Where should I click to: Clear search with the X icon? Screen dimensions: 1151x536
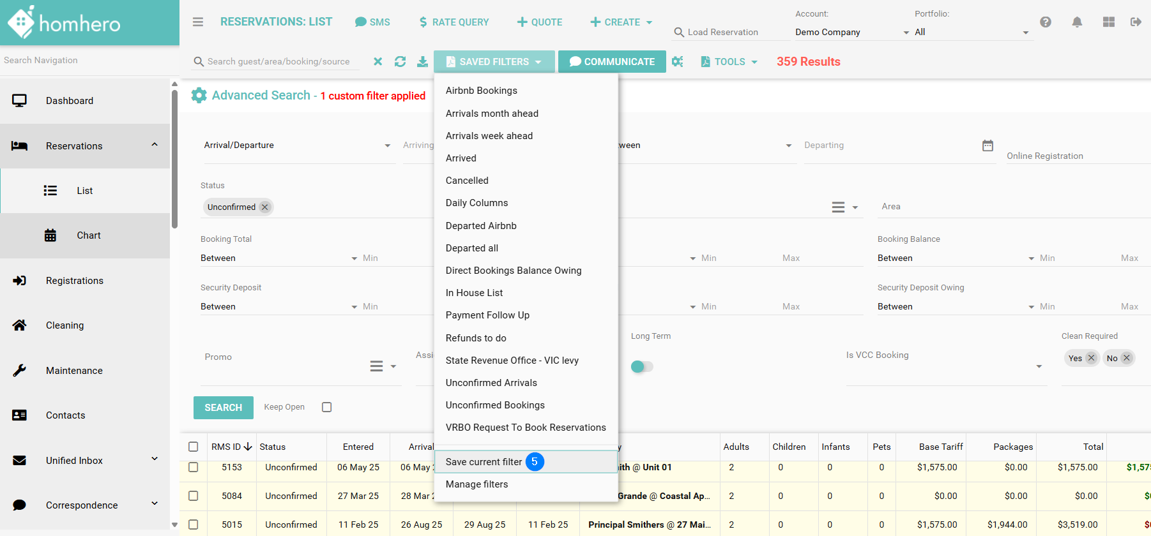click(x=378, y=62)
